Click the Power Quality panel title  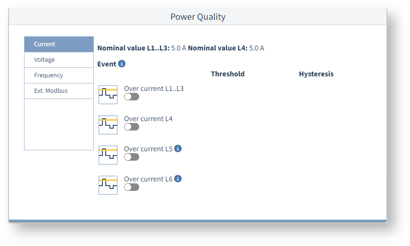[x=198, y=17]
